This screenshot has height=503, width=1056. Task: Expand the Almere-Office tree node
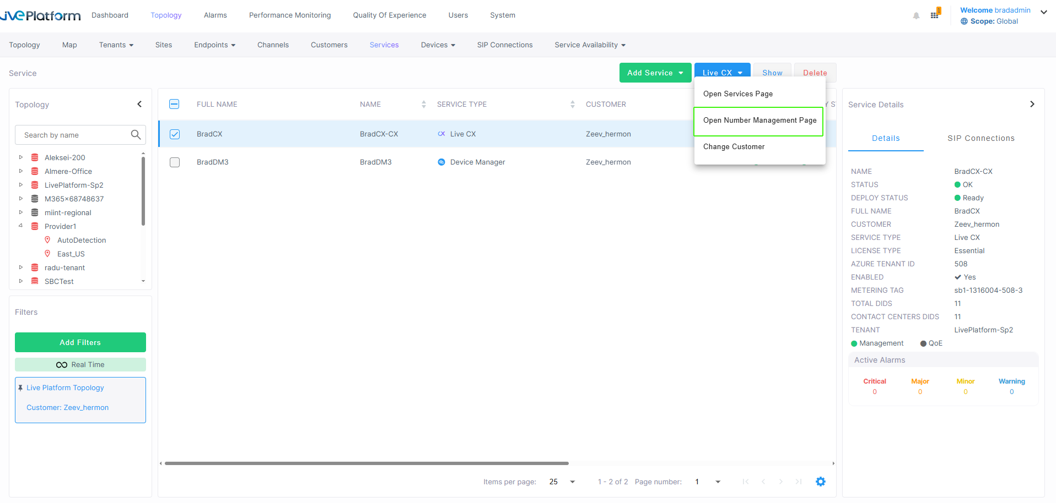tap(21, 171)
